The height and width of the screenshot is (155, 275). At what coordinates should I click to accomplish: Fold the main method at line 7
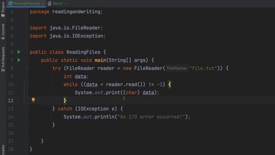[x=27, y=60]
